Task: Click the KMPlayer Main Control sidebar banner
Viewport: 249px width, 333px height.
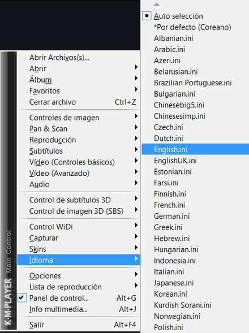Action: 8,191
